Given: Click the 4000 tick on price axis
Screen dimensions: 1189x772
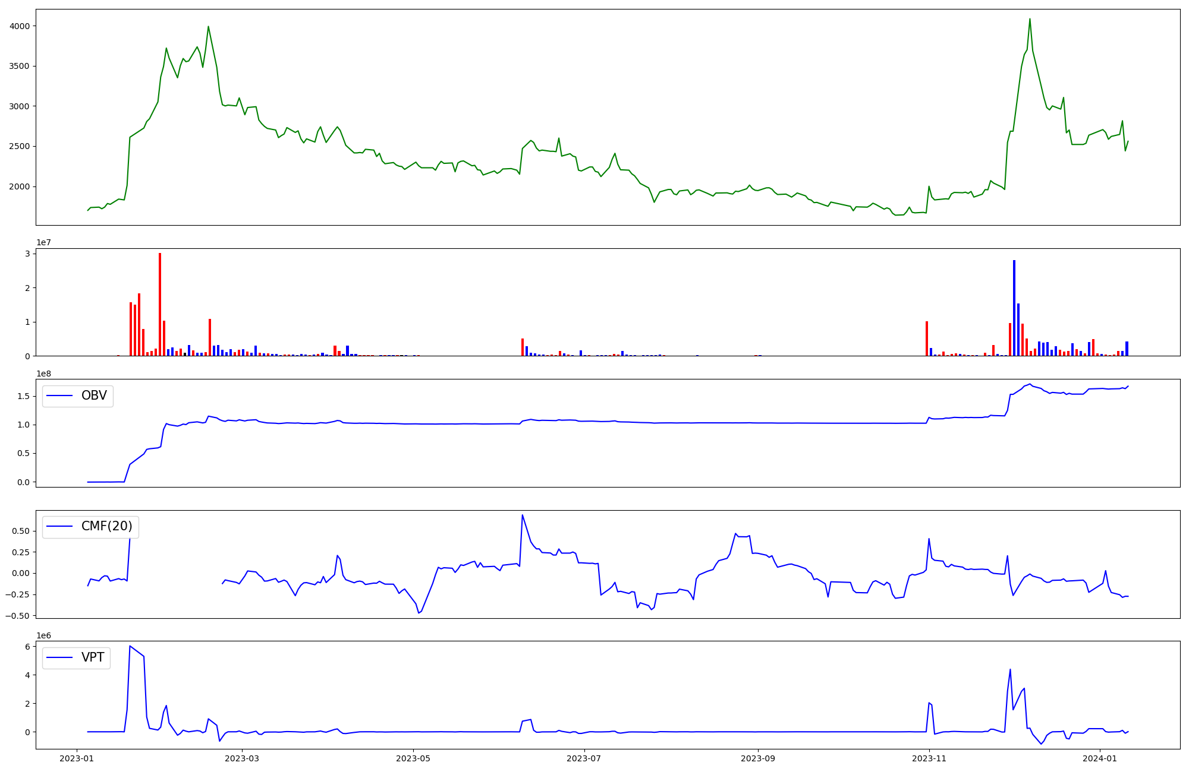Looking at the screenshot, I should [x=20, y=26].
